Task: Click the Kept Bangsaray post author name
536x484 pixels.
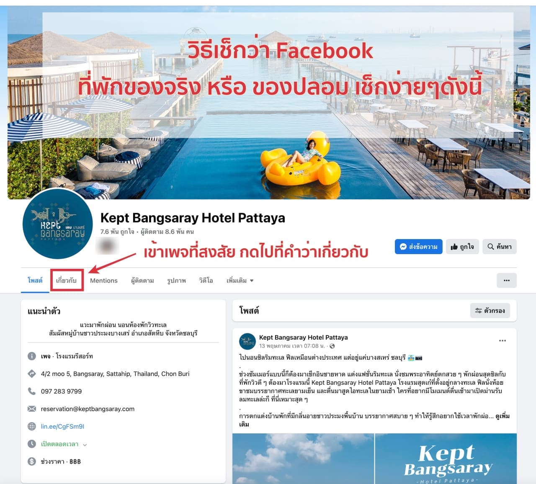Action: pyautogui.click(x=303, y=337)
